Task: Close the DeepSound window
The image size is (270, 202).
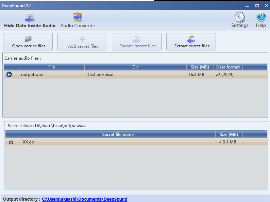Action: [x=266, y=6]
